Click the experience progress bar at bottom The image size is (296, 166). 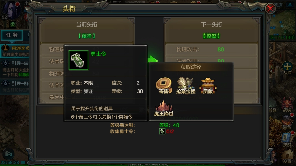[148, 165]
